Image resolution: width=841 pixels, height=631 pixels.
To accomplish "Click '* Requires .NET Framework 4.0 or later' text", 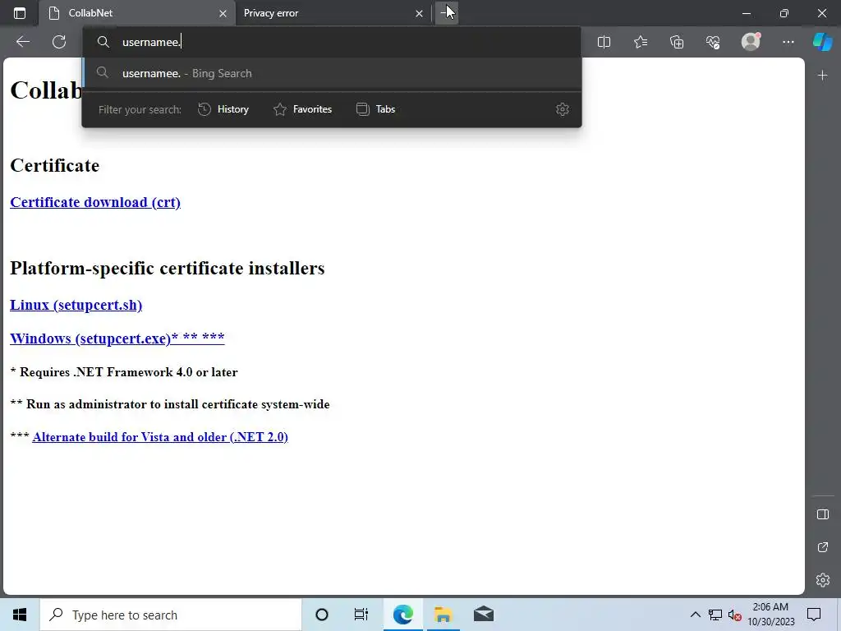I will 124,372.
